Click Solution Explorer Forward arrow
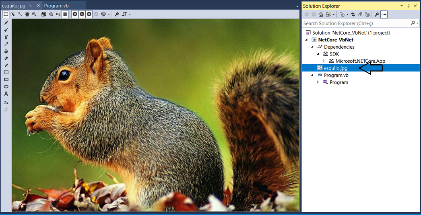The width and height of the screenshot is (421, 215). point(314,14)
